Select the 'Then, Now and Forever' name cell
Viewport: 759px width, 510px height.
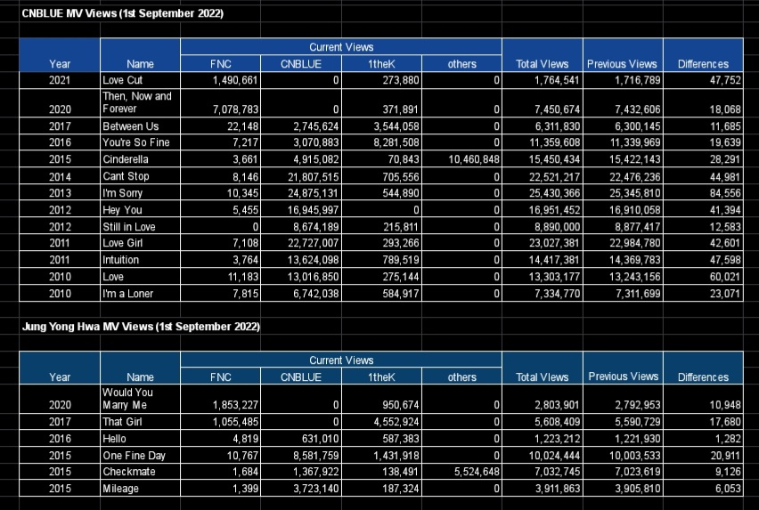pyautogui.click(x=140, y=102)
